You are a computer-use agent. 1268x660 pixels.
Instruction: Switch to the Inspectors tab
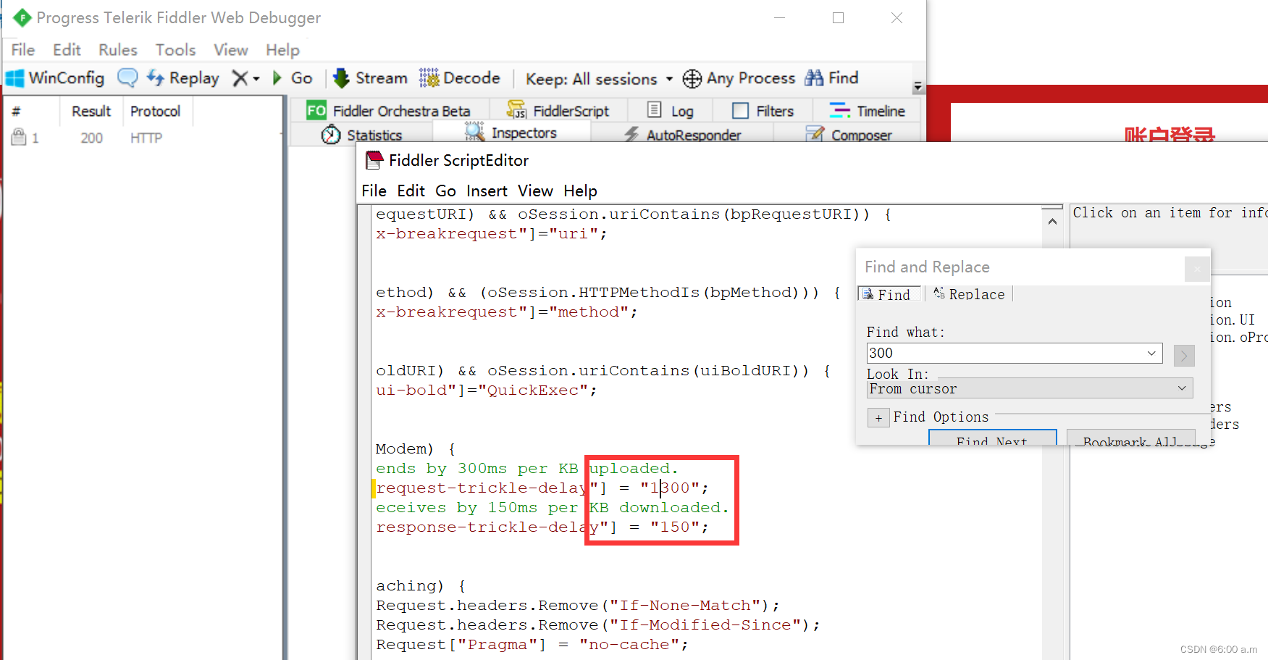[x=511, y=133]
